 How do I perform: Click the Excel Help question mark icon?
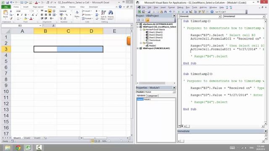[x=120, y=7]
